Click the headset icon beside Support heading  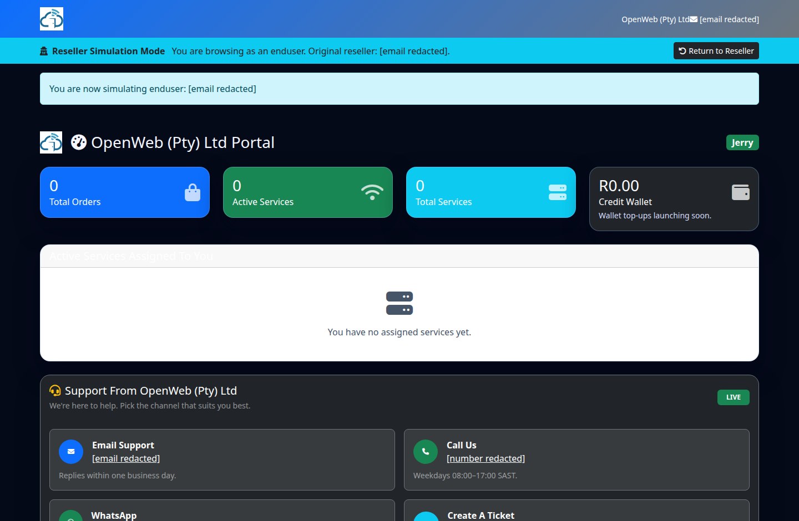(x=55, y=391)
